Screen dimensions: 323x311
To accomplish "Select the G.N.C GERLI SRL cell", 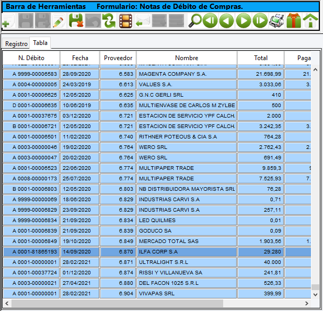I will 187,95.
